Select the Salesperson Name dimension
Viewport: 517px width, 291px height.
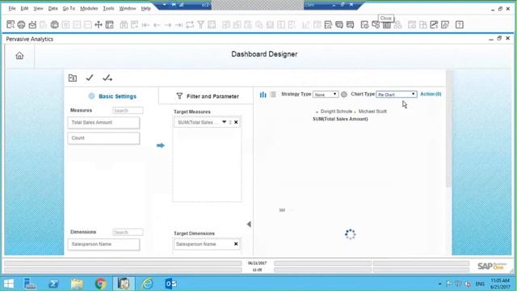(103, 244)
